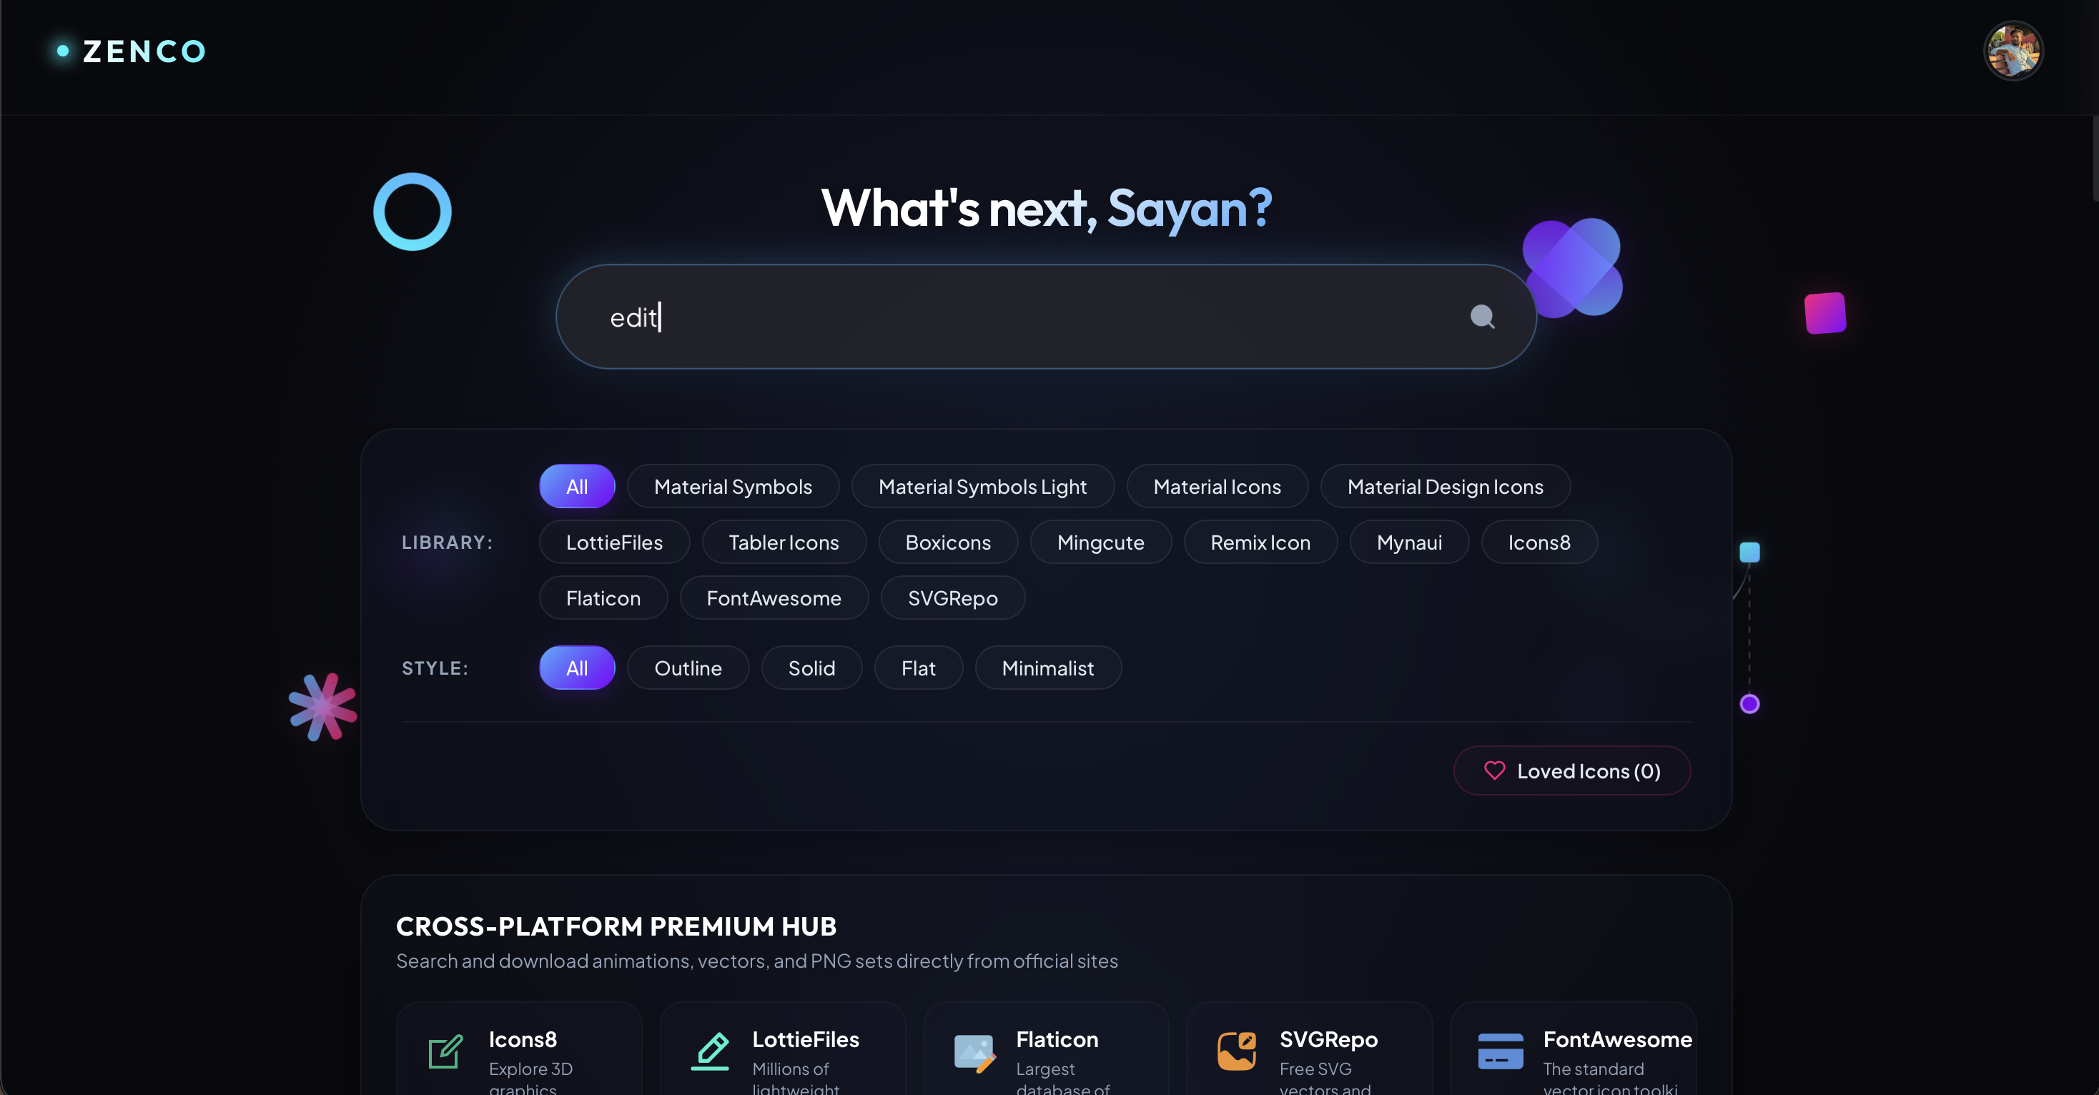Filter by Tabler Icons library
This screenshot has height=1095, width=2099.
pos(784,542)
